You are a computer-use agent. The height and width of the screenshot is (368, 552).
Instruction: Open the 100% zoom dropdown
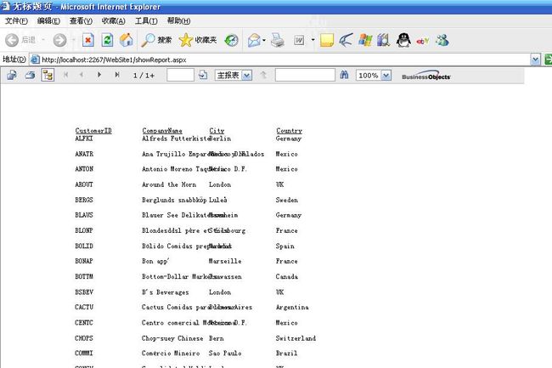click(386, 76)
